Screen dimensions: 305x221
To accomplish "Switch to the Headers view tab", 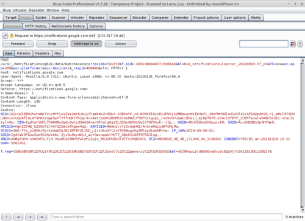I will [42, 54].
